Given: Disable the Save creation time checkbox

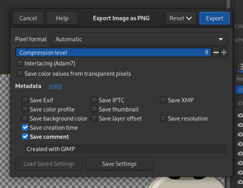Looking at the screenshot, I should coord(25,128).
